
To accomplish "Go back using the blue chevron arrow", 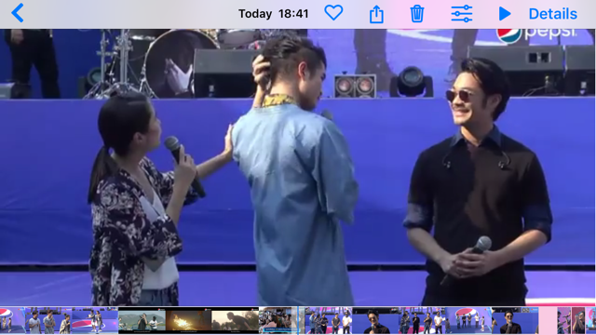I will (18, 13).
